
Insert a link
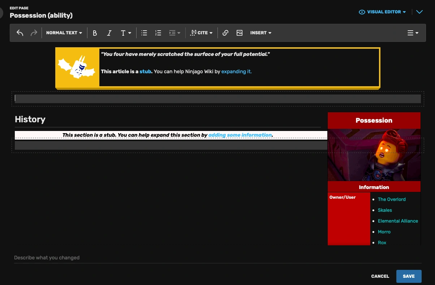tap(225, 33)
